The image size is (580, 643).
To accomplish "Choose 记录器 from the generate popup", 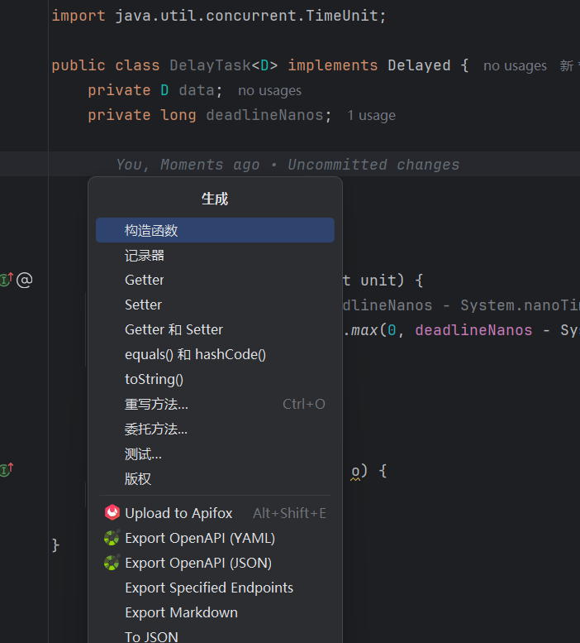I will pyautogui.click(x=215, y=255).
